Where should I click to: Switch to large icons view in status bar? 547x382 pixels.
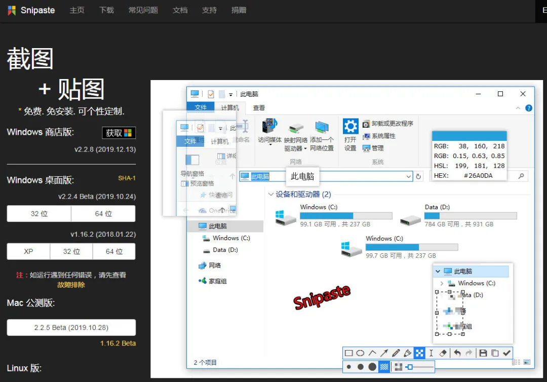pyautogui.click(x=527, y=362)
